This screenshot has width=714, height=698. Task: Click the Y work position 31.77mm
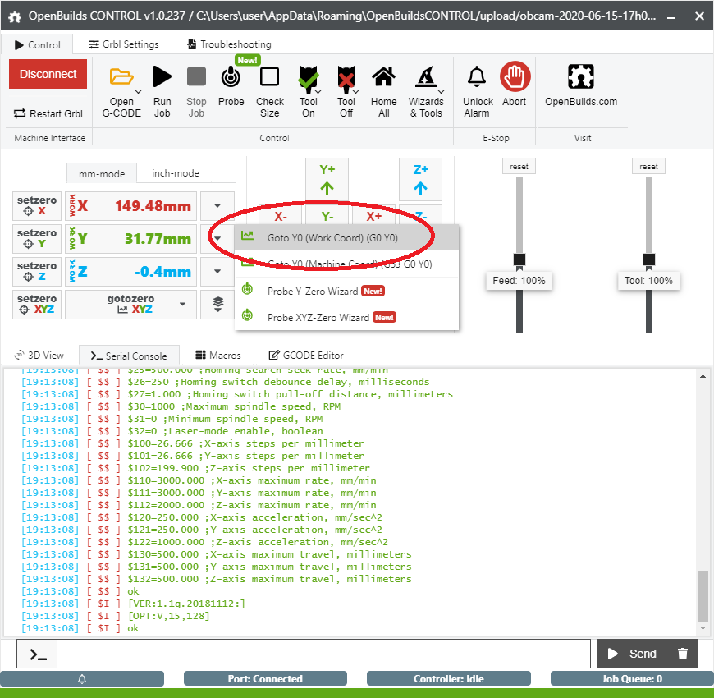131,238
